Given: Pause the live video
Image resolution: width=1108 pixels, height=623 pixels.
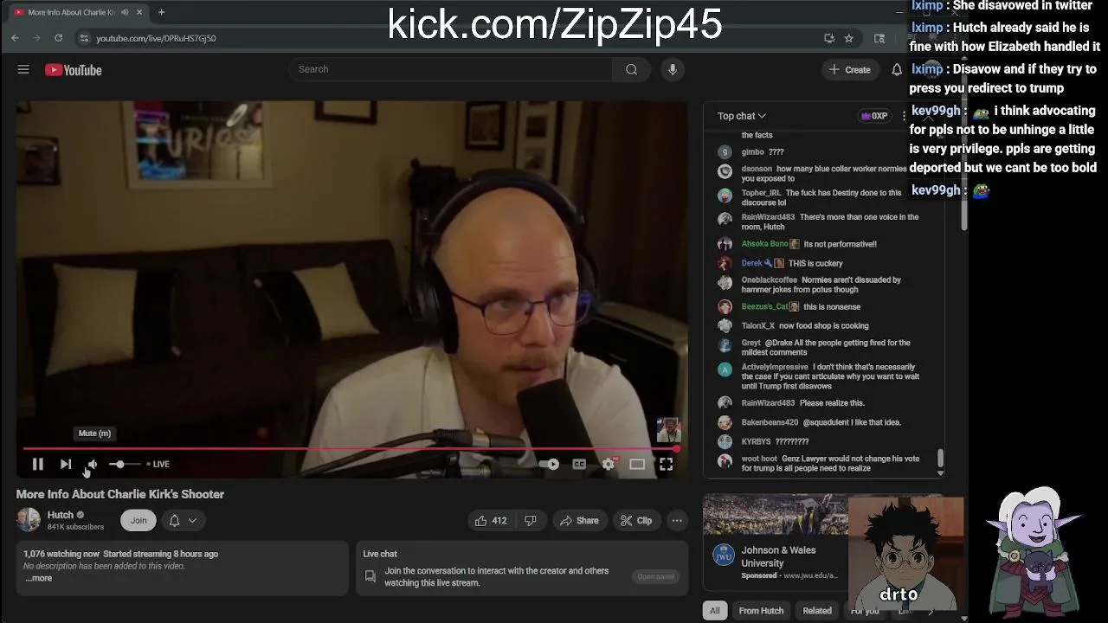Looking at the screenshot, I should coord(37,465).
